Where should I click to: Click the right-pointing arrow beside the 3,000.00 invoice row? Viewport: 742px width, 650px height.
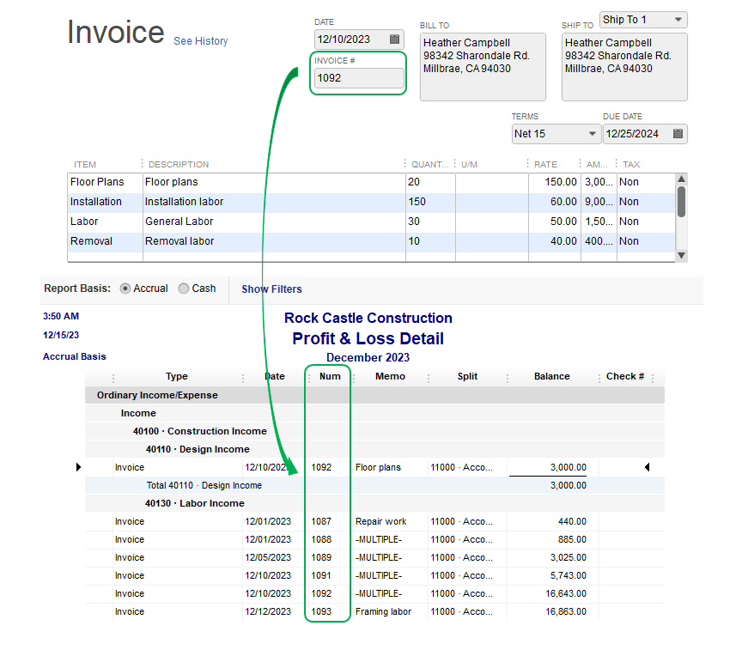pos(78,467)
